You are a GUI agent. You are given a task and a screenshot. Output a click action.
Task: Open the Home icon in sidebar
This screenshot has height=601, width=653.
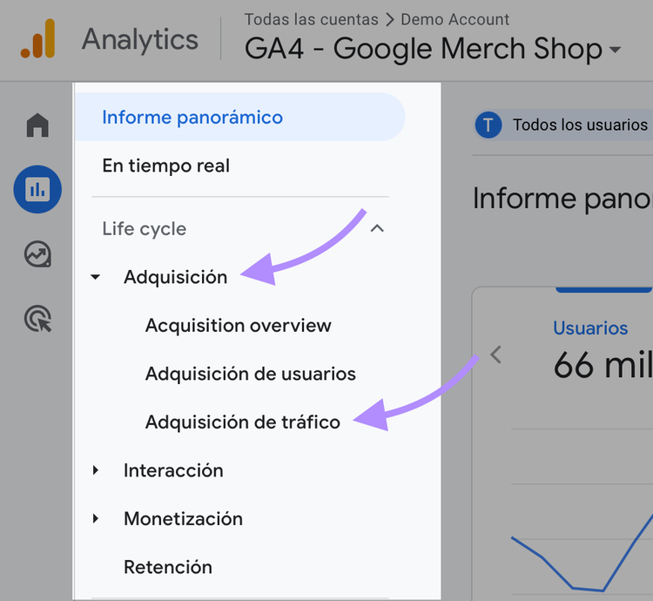tap(37, 125)
